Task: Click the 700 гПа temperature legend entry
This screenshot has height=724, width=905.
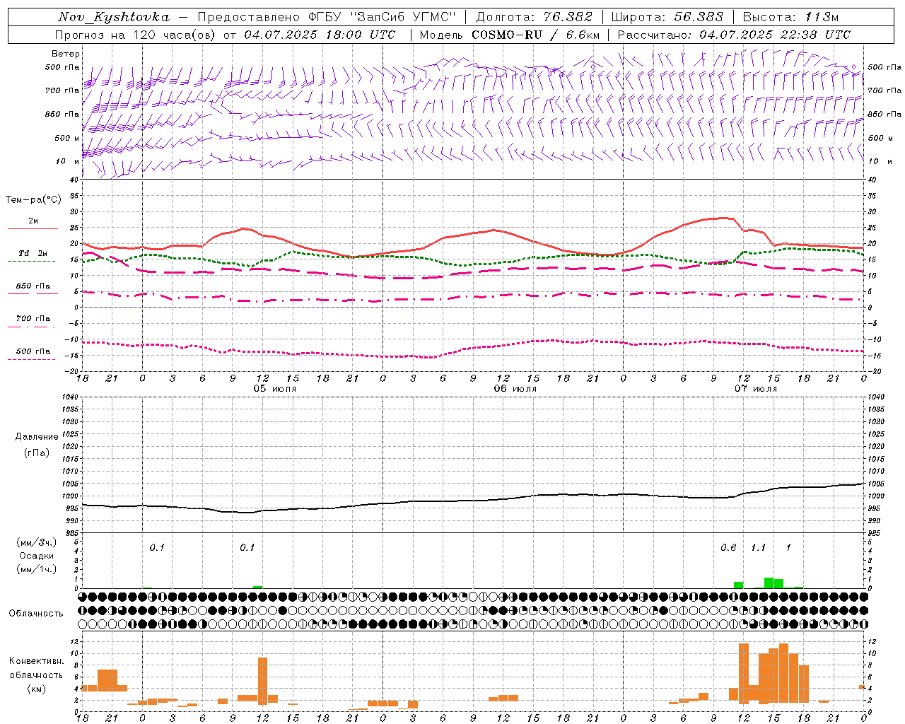Action: 33,319
